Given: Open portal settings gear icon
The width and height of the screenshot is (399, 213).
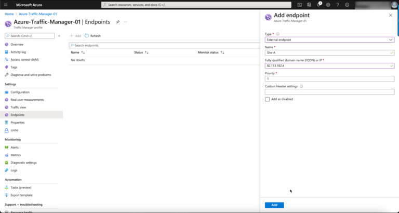Looking at the screenshot, I should (328, 5).
